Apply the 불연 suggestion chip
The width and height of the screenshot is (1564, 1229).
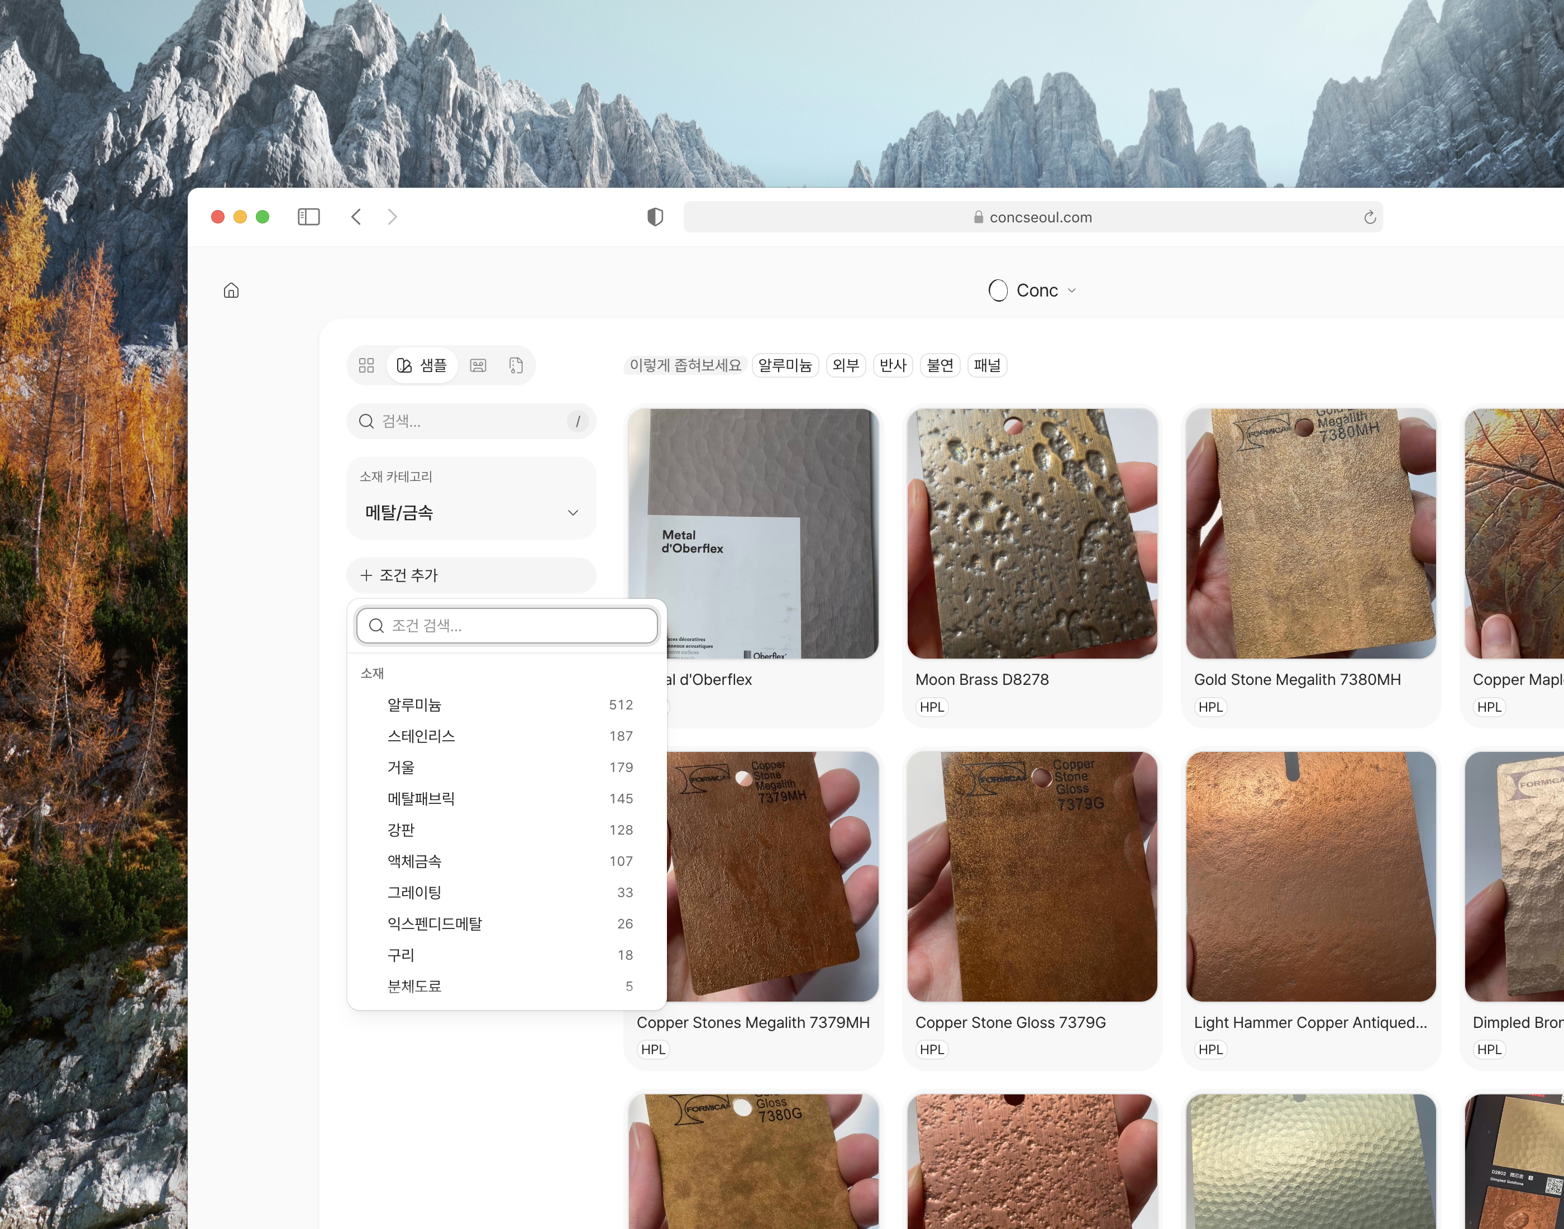[940, 365]
